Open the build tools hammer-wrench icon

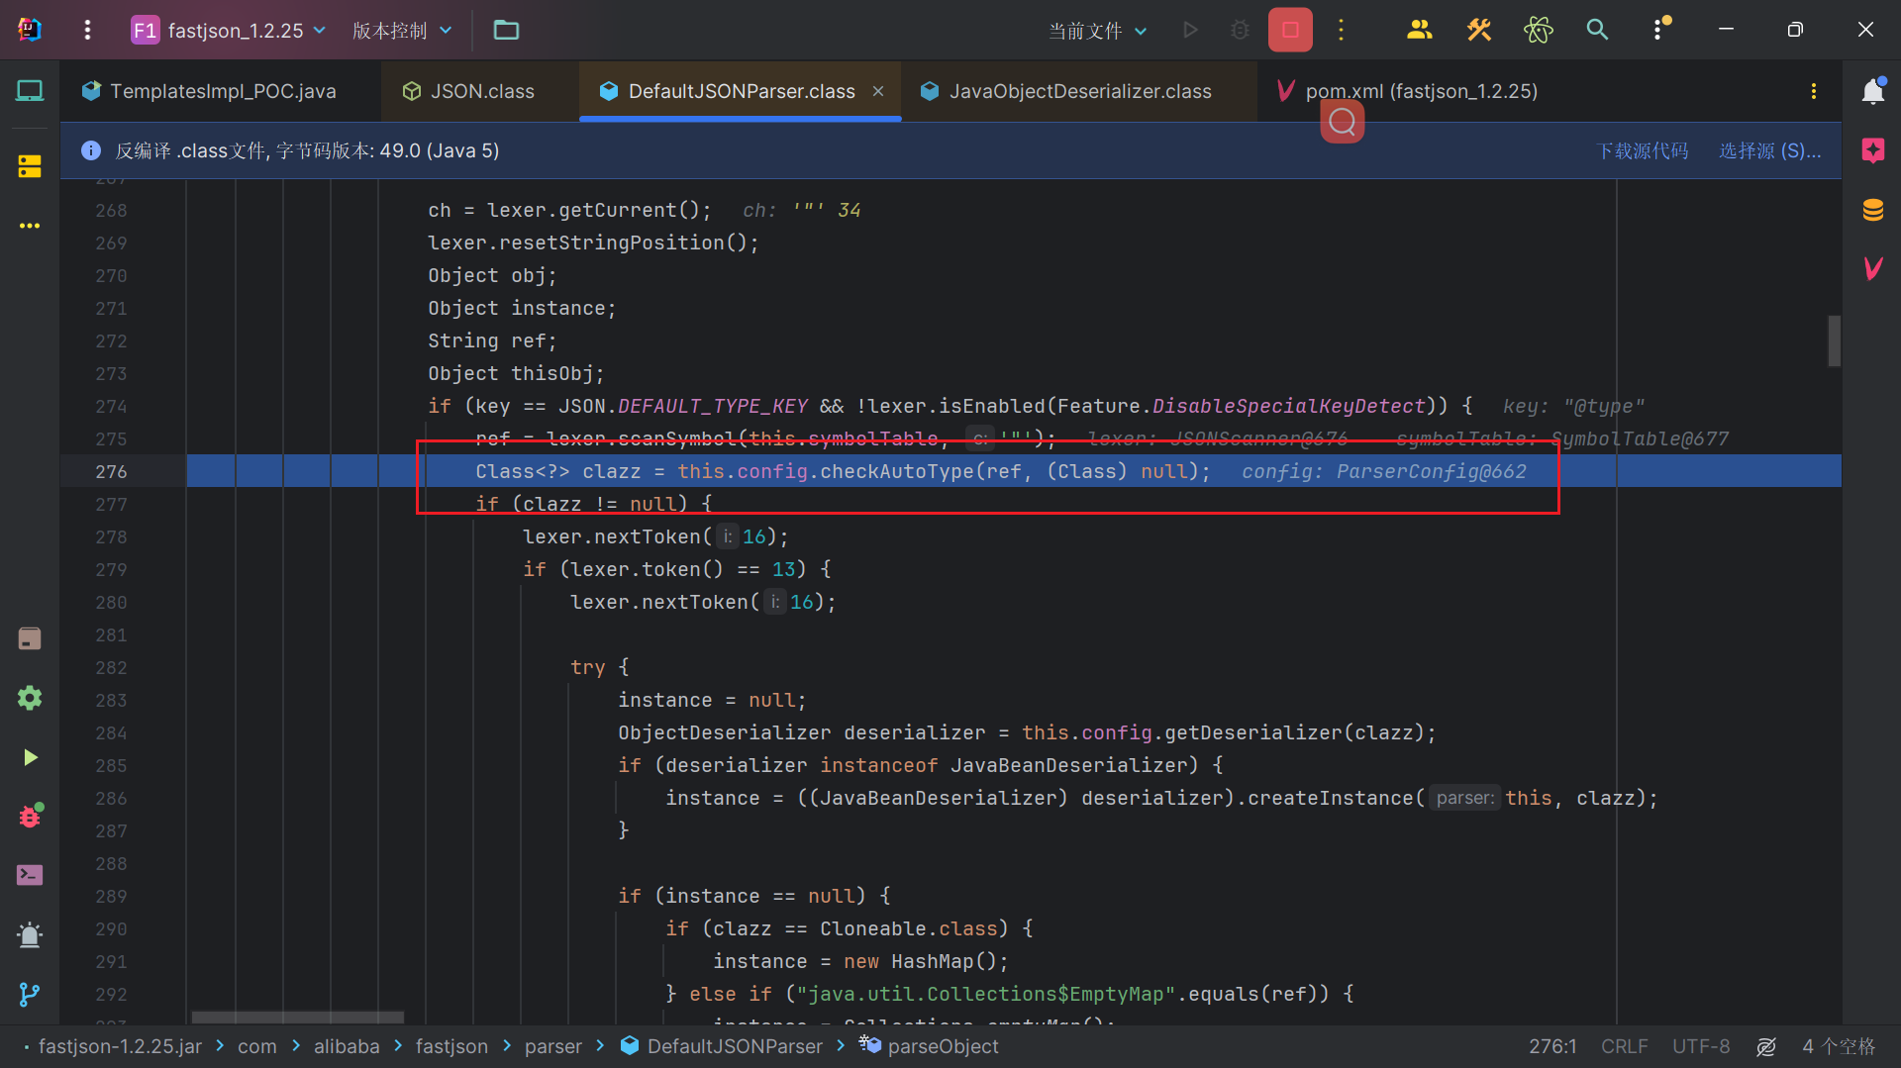point(1478,30)
